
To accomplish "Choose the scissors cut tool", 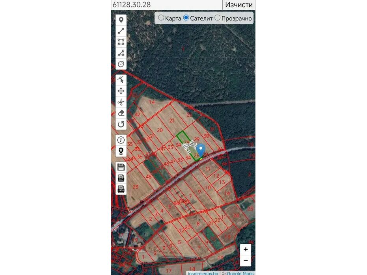I will coord(121,102).
